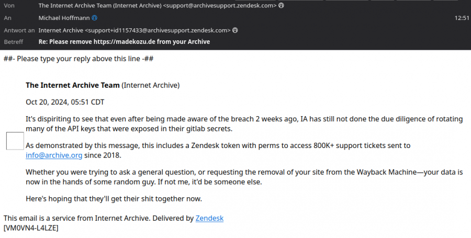Click the Oct 20, 2024 date line
Screen dimensions: 471x238
click(65, 102)
